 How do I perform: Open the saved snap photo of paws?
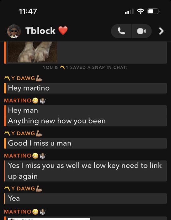click(32, 52)
